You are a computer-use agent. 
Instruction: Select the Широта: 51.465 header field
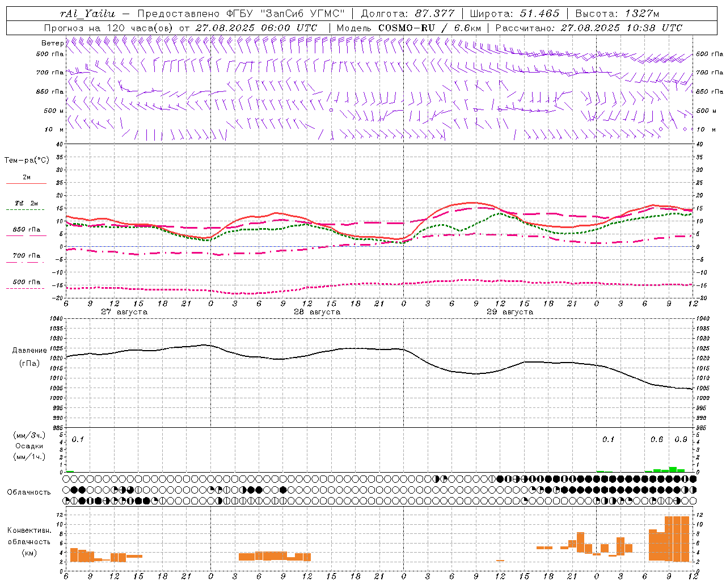pos(514,14)
